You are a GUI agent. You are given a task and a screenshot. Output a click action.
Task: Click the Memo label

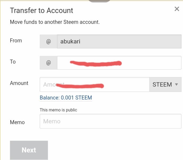17,122
